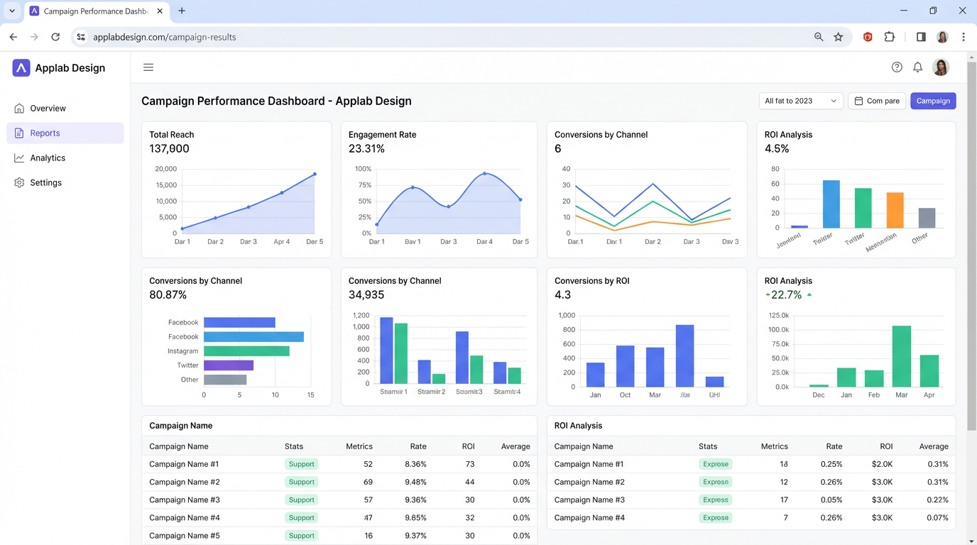Go to Overview in sidebar
This screenshot has height=545, width=977.
pyautogui.click(x=48, y=109)
